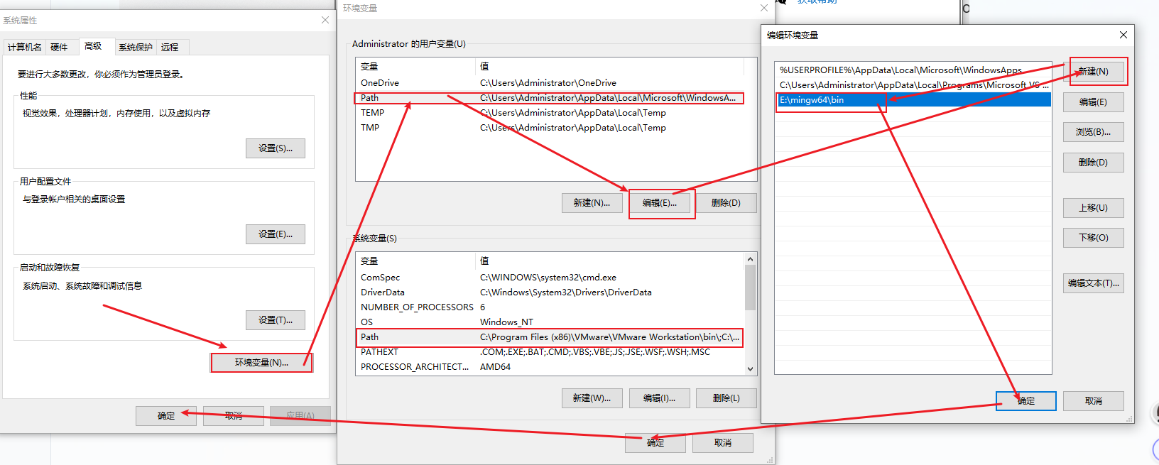This screenshot has width=1159, height=465.
Task: Click the 编辑文本(T)... button
Action: (x=1093, y=283)
